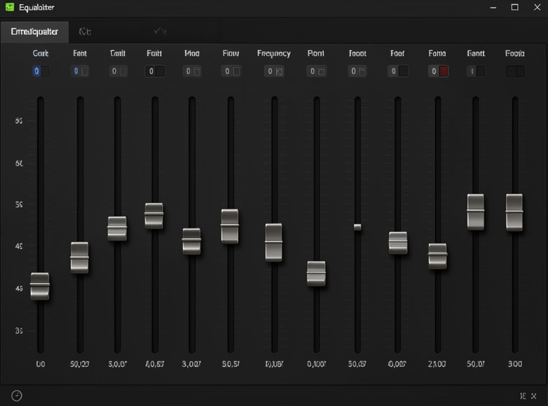Click the red indicator box under Fomo

(x=443, y=71)
